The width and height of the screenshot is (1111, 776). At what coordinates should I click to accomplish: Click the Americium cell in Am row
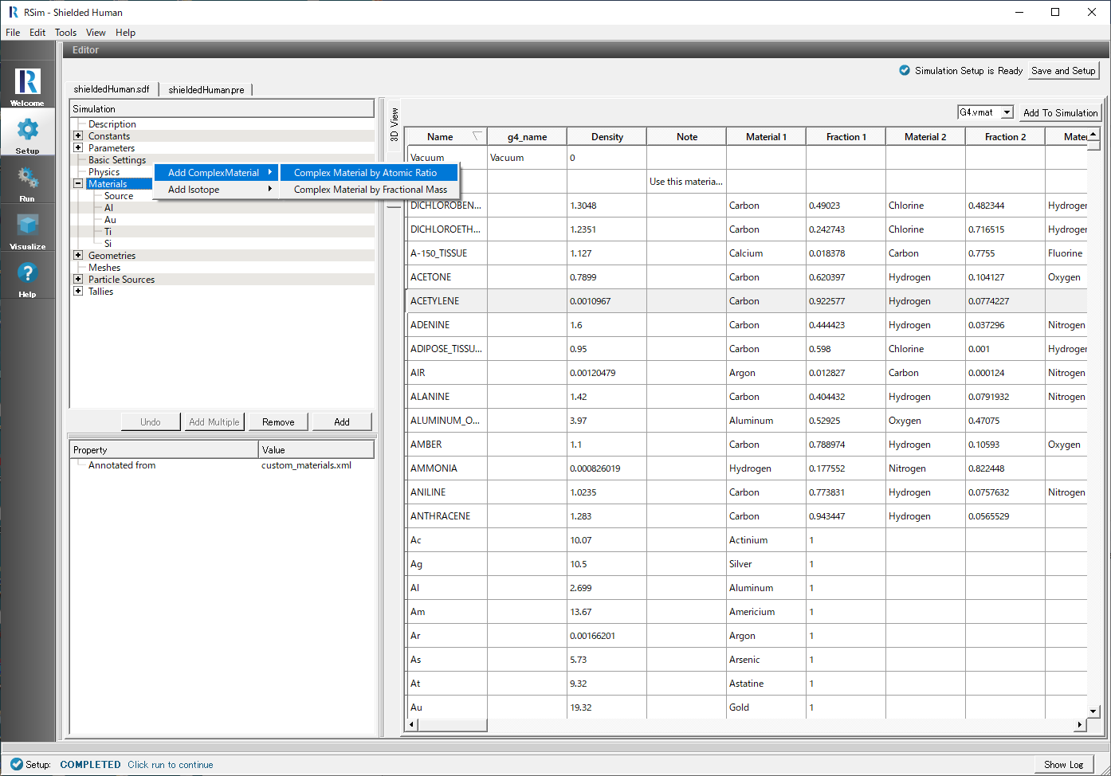[765, 611]
